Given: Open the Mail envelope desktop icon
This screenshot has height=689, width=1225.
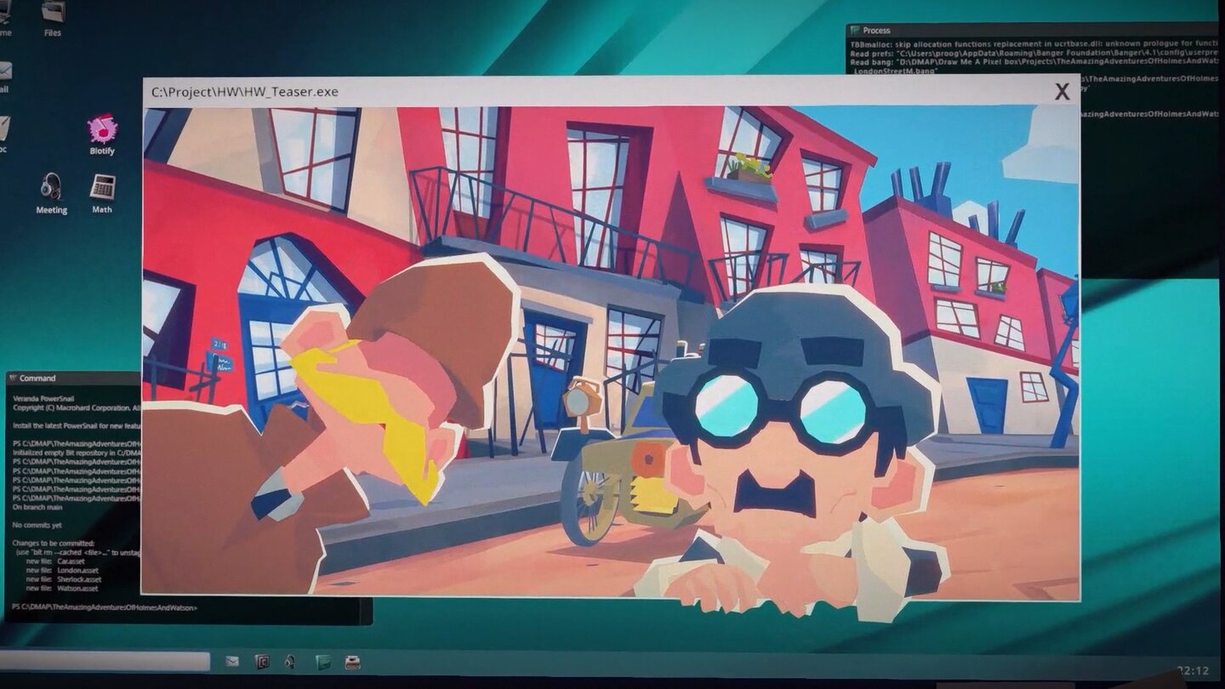Looking at the screenshot, I should [4, 72].
